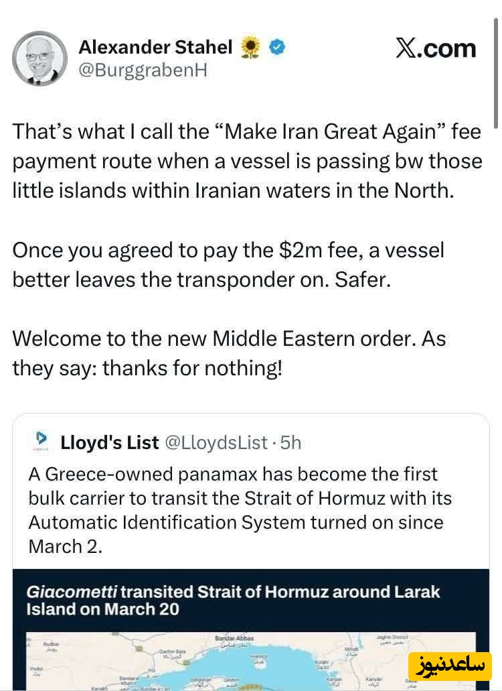Go to the @LloydsList handle
The image size is (502, 691).
coord(216,442)
